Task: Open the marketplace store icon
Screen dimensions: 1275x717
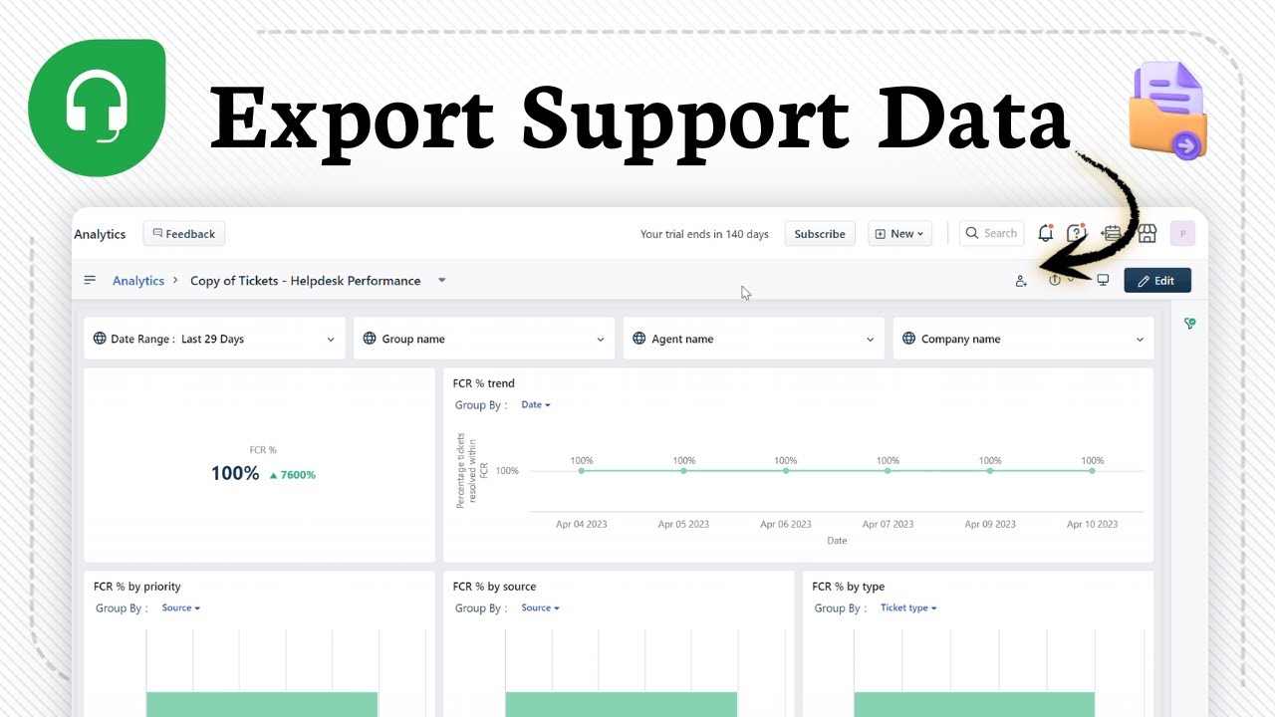Action: click(1147, 233)
